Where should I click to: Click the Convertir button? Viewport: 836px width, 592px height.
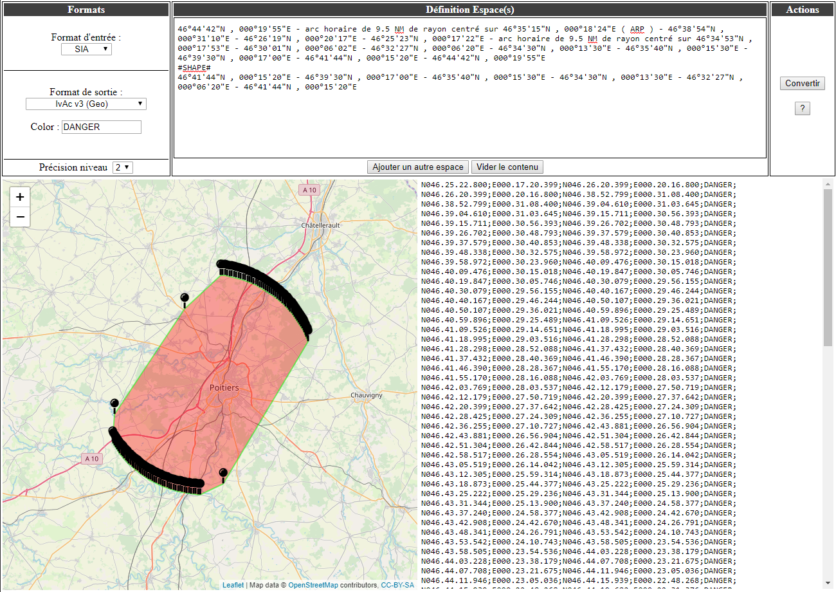[x=803, y=83]
